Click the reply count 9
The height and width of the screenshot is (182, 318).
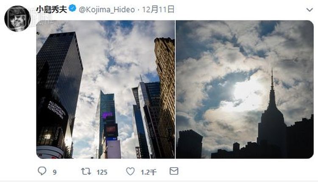point(55,172)
